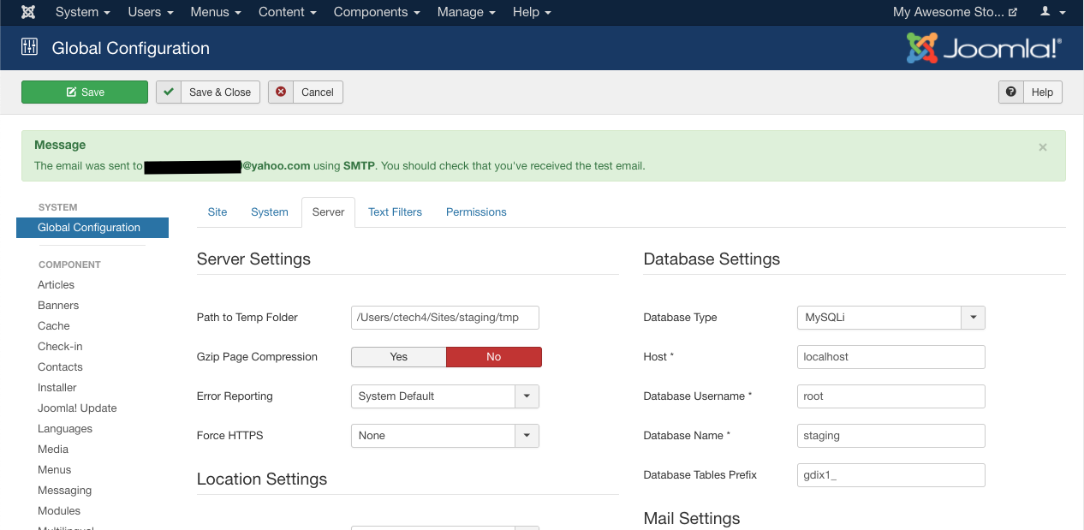This screenshot has height=530, width=1084.
Task: Switch to the Permissions tab
Action: tap(476, 212)
